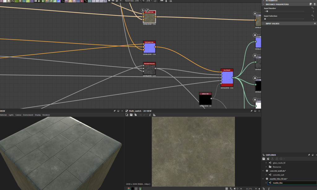Click the colorful channels icon below 2D view
Viewport: 317px width, 190px height.
pos(129,188)
